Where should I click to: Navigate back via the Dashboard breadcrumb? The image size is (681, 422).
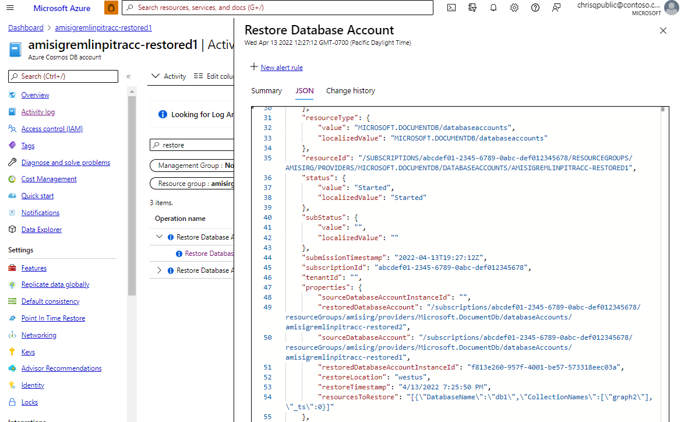click(x=26, y=27)
